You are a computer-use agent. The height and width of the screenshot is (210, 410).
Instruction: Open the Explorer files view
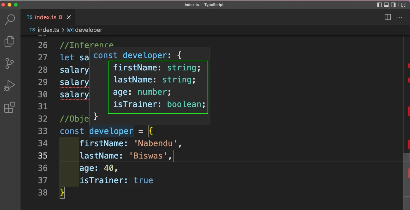[x=10, y=41]
